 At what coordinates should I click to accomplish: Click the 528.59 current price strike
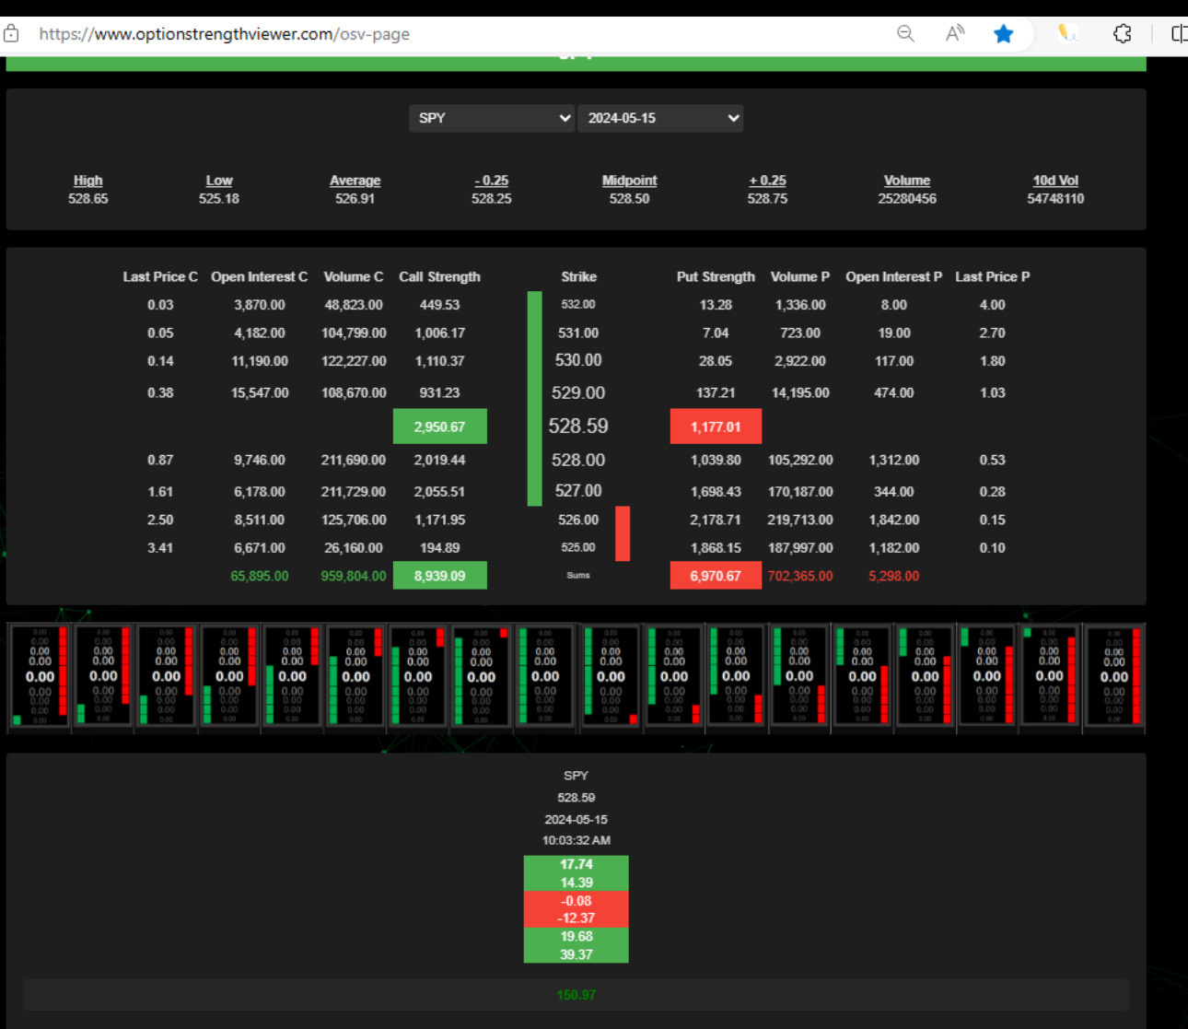coord(578,426)
